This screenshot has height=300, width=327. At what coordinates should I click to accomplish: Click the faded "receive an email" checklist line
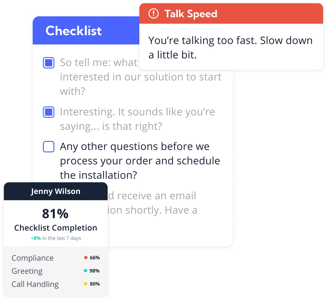click(153, 196)
